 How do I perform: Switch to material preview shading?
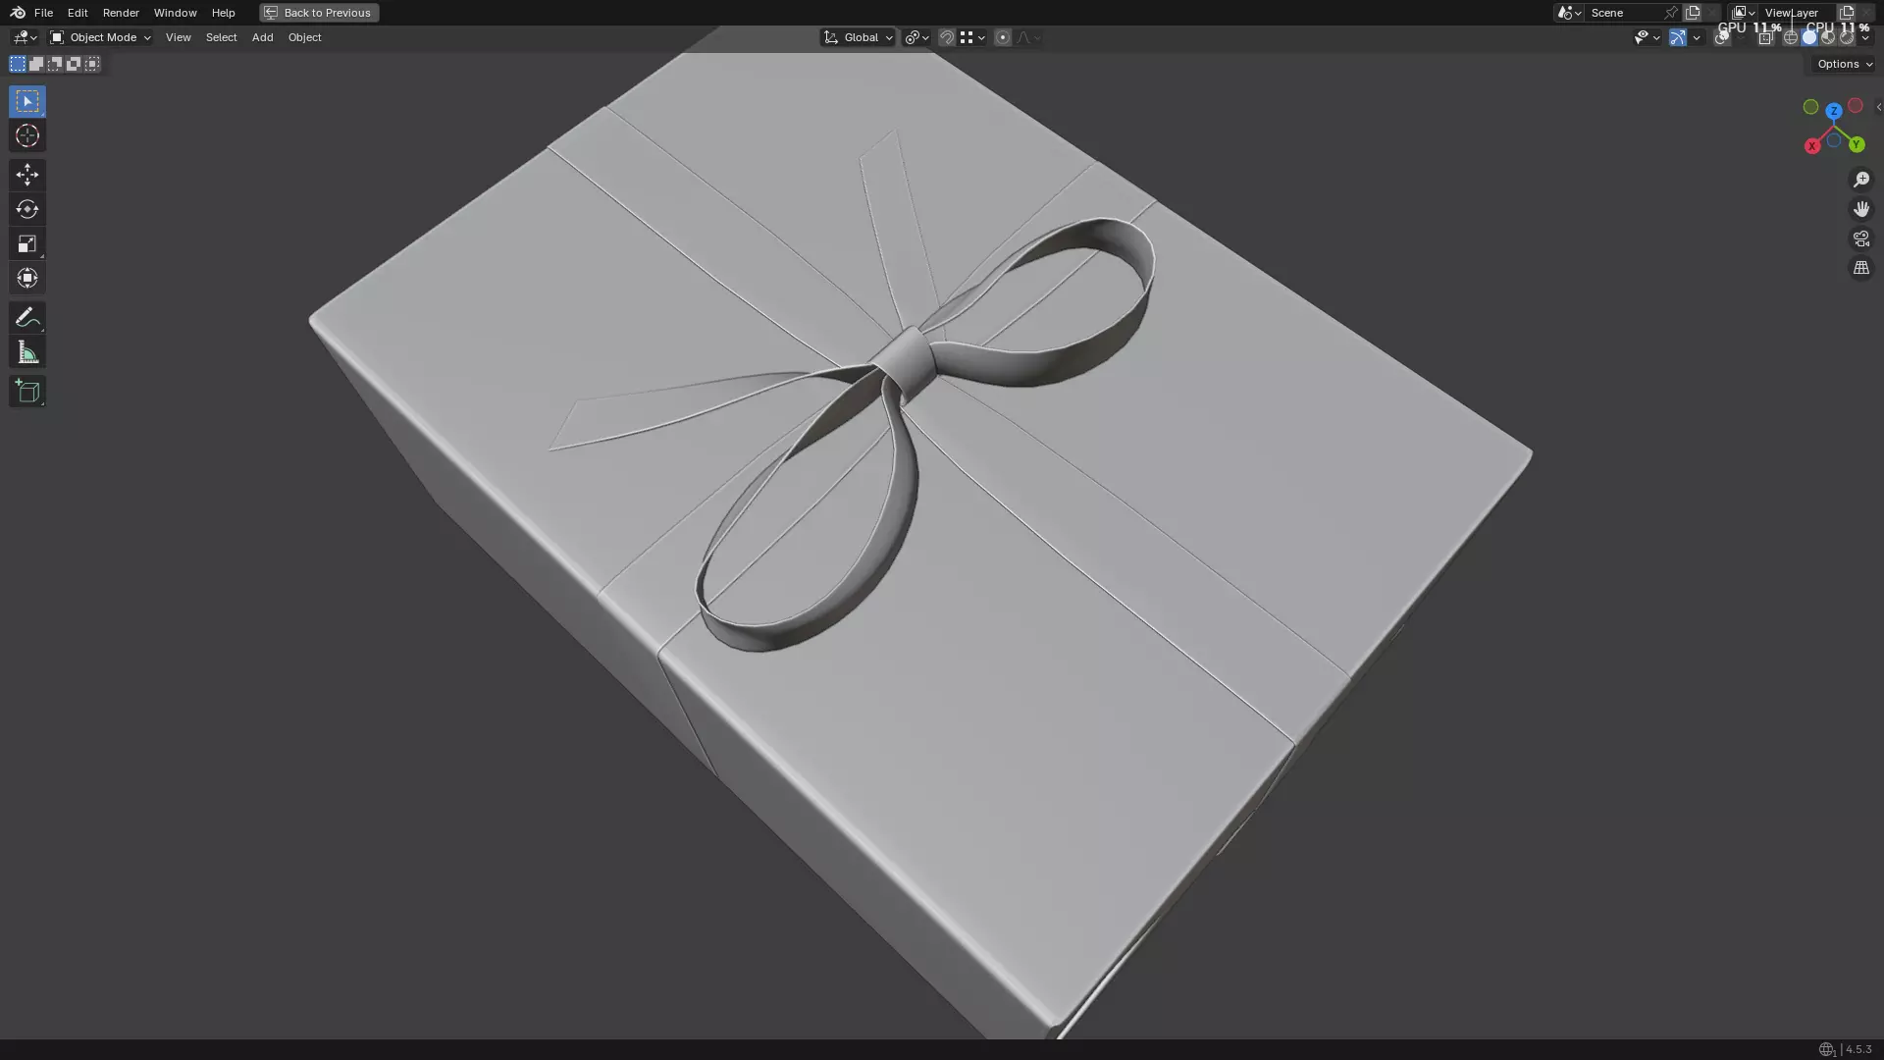click(x=1828, y=37)
